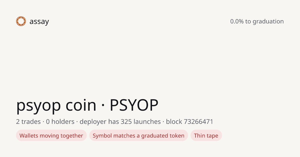Click the word deployer in the stats line
Image resolution: width=300 pixels, height=157 pixels.
[93, 122]
